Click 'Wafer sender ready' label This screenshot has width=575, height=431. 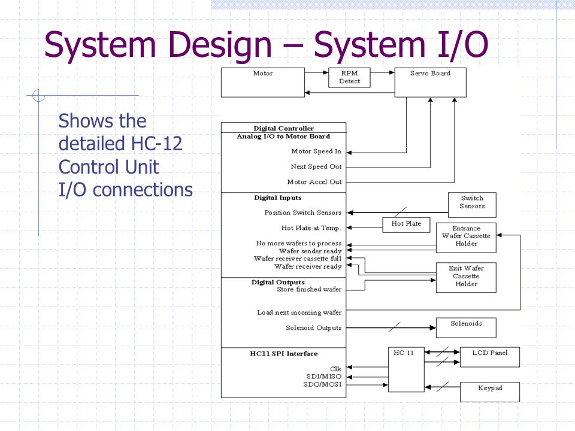tap(310, 251)
